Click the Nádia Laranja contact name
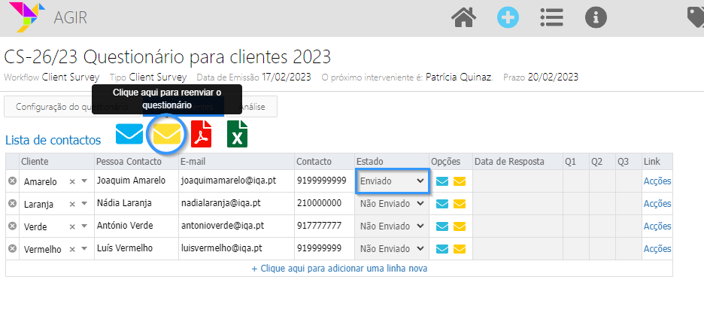Image resolution: width=704 pixels, height=322 pixels. click(124, 203)
